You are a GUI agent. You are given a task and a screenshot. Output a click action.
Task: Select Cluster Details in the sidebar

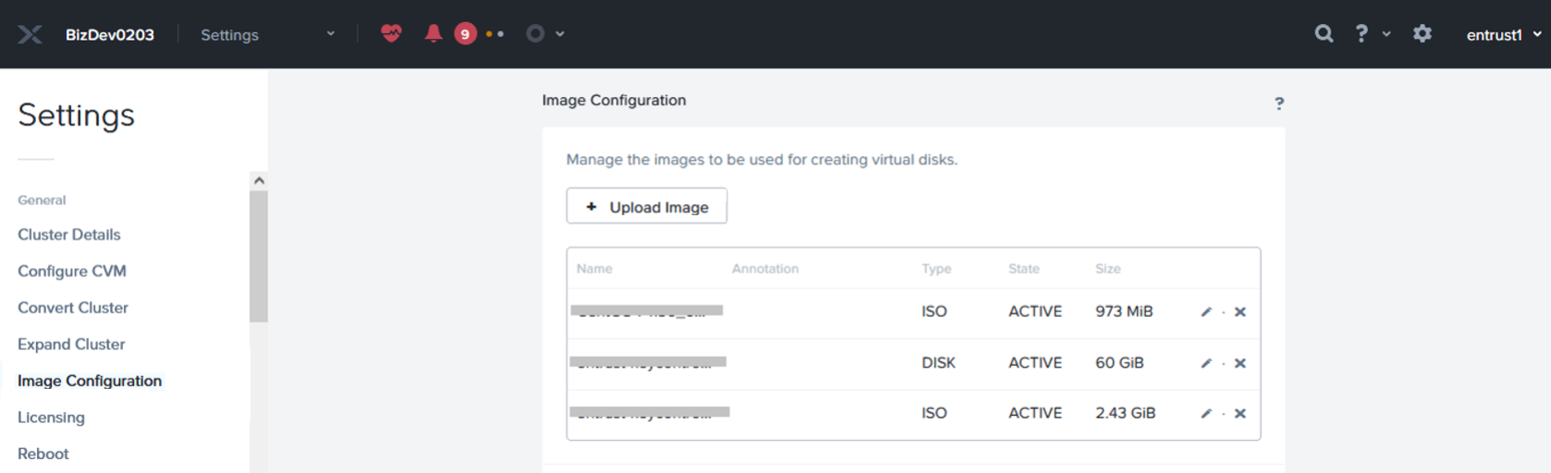point(69,235)
